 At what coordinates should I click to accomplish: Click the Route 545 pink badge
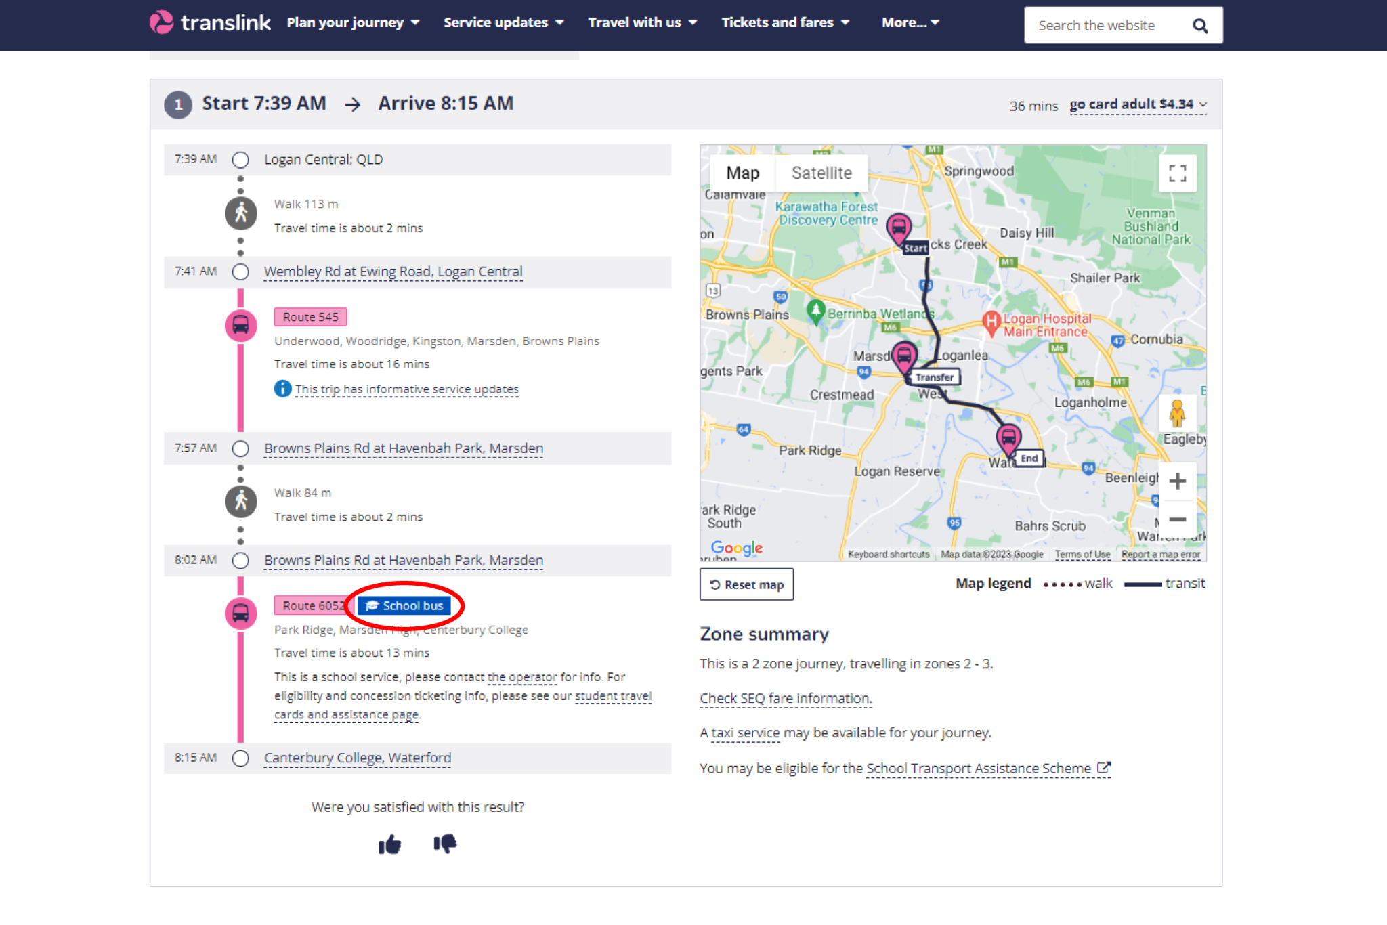(310, 316)
